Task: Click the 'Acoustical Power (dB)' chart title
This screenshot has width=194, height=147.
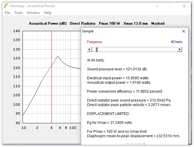Action: 48,23
